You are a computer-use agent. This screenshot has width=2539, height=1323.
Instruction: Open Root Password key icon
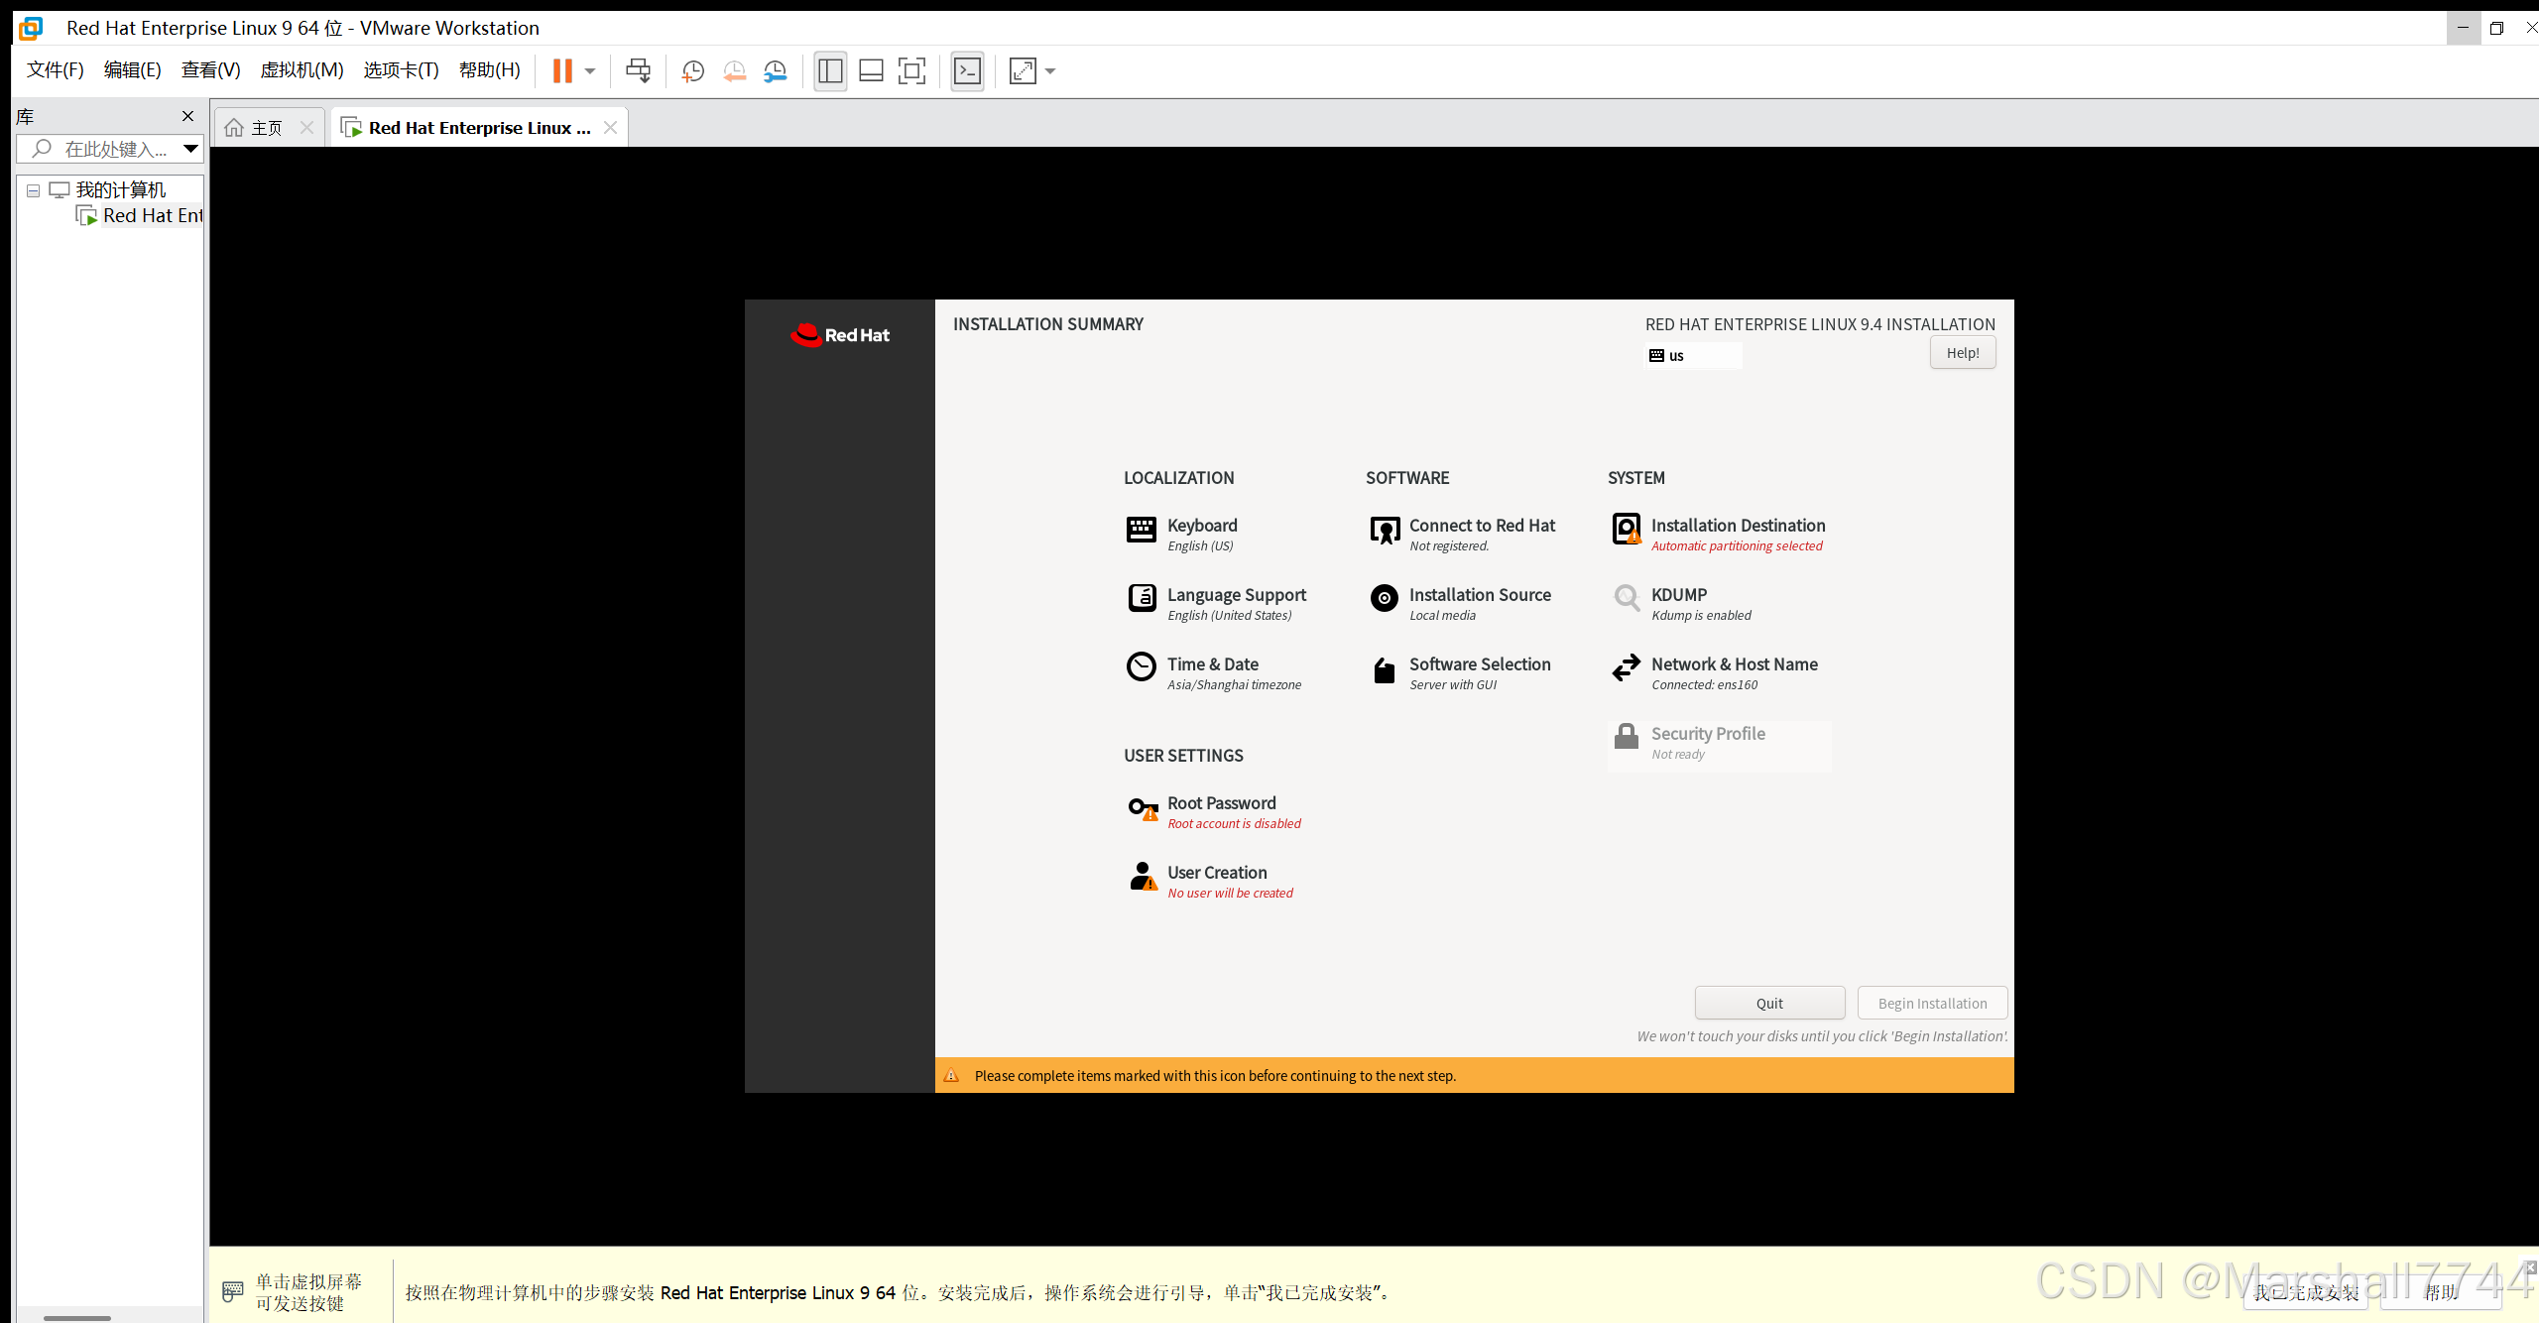pyautogui.click(x=1143, y=809)
